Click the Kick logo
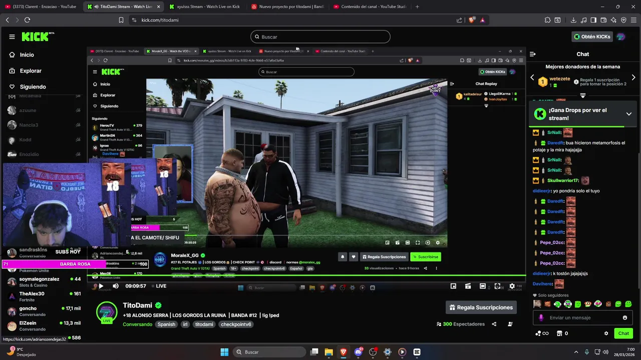This screenshot has width=641, height=360. click(38, 36)
